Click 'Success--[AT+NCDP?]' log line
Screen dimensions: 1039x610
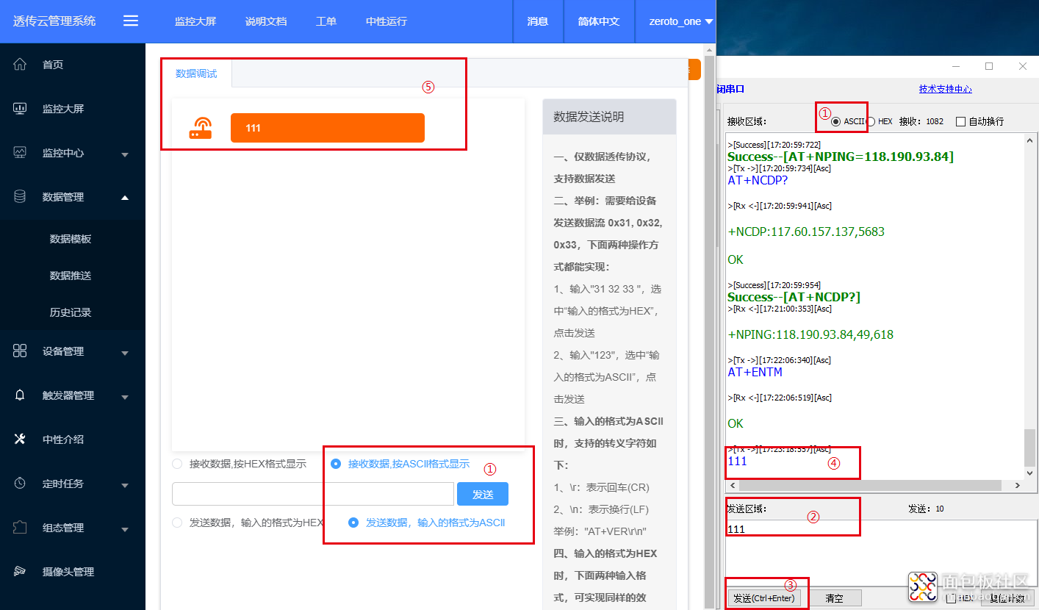[x=794, y=297]
